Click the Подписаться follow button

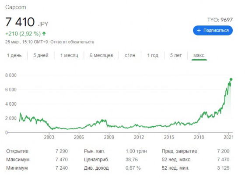[x=213, y=30]
